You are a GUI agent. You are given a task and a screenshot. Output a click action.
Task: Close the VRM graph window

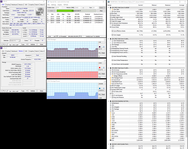pyautogui.click(x=105, y=60)
